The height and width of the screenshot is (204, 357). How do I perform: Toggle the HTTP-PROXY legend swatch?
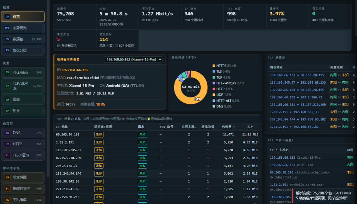[x=214, y=83]
